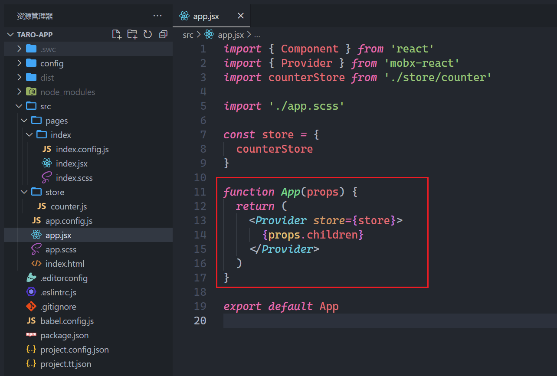Collapse the index folder chevron
The width and height of the screenshot is (557, 376).
[x=29, y=135]
